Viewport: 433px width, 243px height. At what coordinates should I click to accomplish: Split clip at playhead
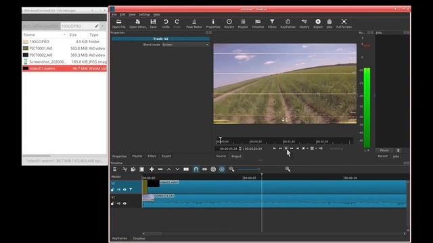[x=186, y=169]
